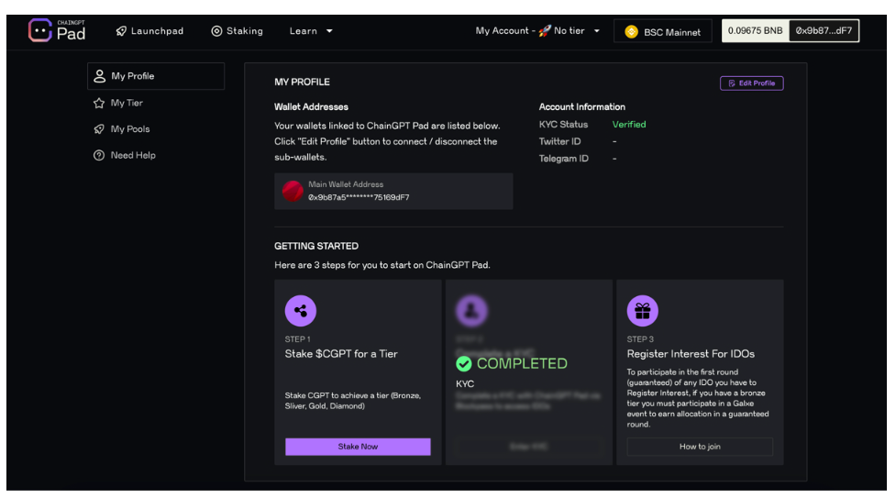Viewport: 896px width, 498px height.
Task: Click the COMPLETED label on KYC card
Action: pos(522,363)
